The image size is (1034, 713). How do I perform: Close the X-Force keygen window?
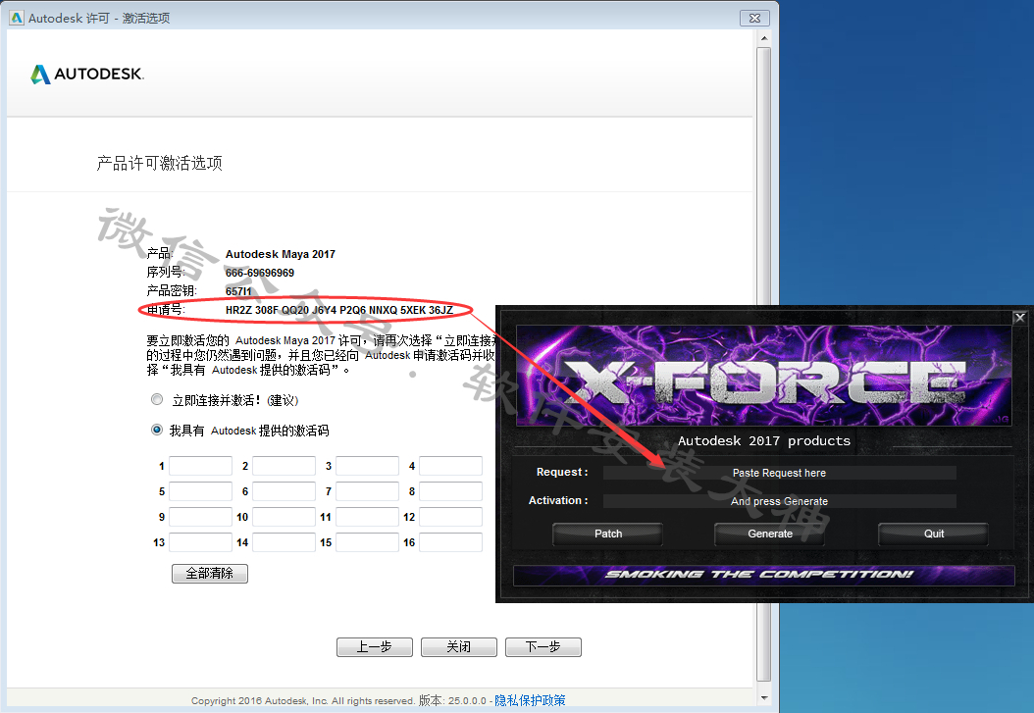[1019, 318]
